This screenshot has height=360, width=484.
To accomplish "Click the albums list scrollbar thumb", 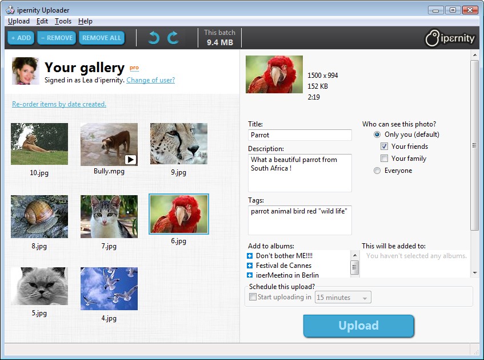I will click(x=355, y=267).
